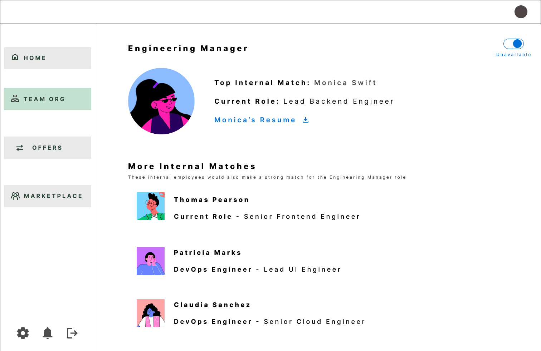Click the home house icon in sidebar
This screenshot has height=351, width=541.
15,57
